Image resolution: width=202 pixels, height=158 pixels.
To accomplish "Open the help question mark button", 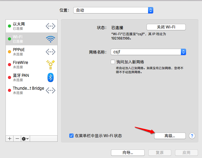I will [x=192, y=136].
